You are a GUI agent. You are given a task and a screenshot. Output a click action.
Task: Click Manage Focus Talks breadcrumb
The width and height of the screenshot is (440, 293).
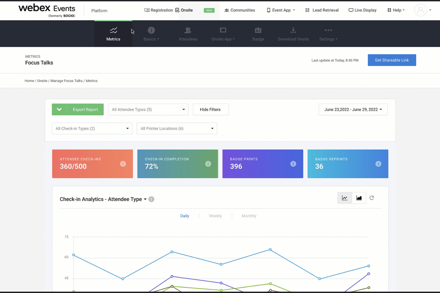[x=66, y=81]
